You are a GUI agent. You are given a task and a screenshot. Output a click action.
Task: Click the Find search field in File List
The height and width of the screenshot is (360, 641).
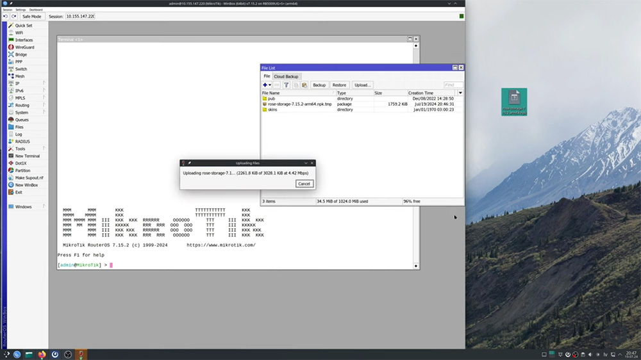click(x=453, y=85)
